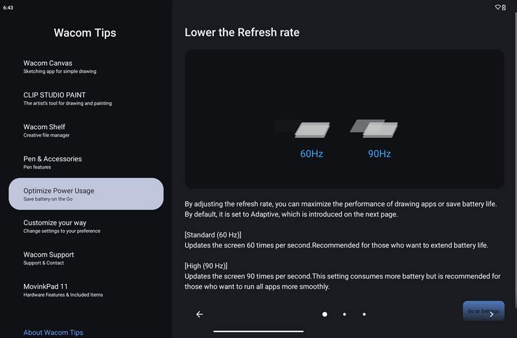Open the About Wacom Tips link
This screenshot has height=338, width=517.
(x=53, y=333)
